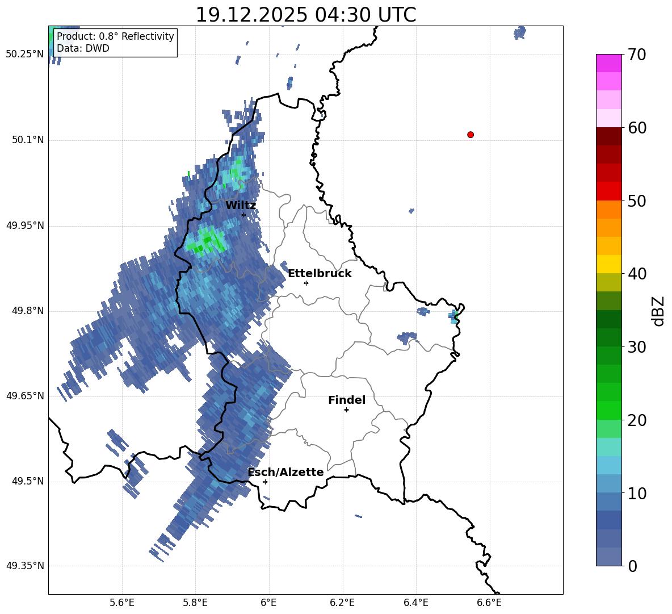
Task: Click the title '19.12.2025 04:30 UTC'
Action: (305, 15)
